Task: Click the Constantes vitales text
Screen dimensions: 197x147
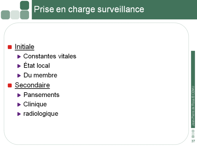Action: 50,56
